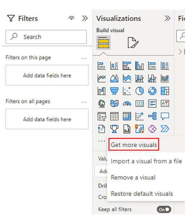Click the Fields pane search box
The height and width of the screenshot is (224, 186).
pyautogui.click(x=181, y=36)
